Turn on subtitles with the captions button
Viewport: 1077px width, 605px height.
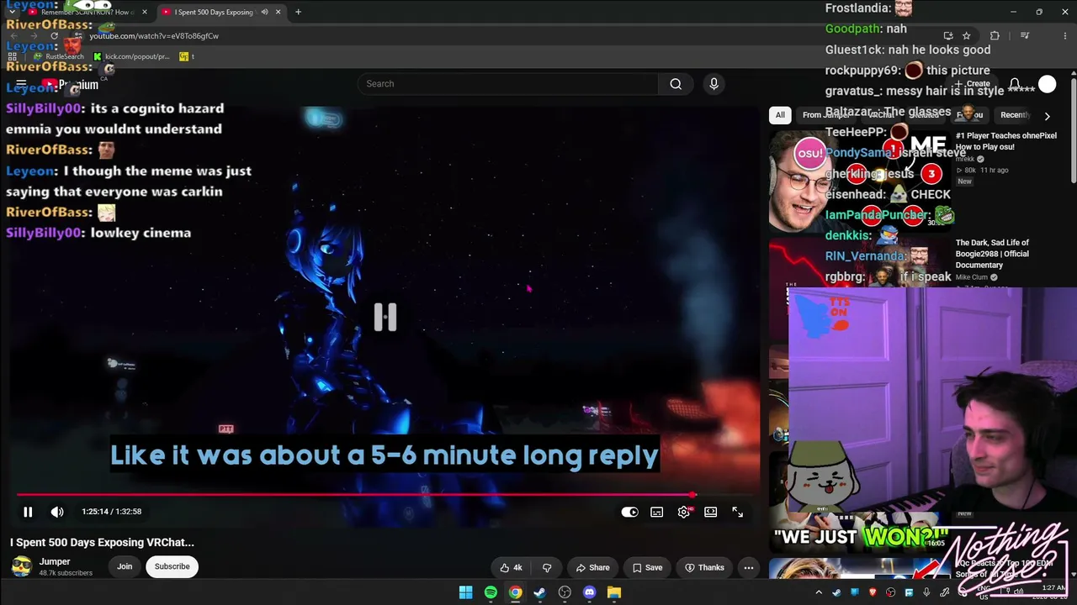click(657, 512)
